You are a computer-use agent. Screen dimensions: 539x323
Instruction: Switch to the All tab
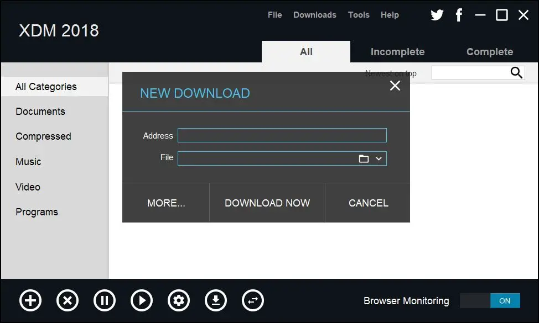coord(306,52)
